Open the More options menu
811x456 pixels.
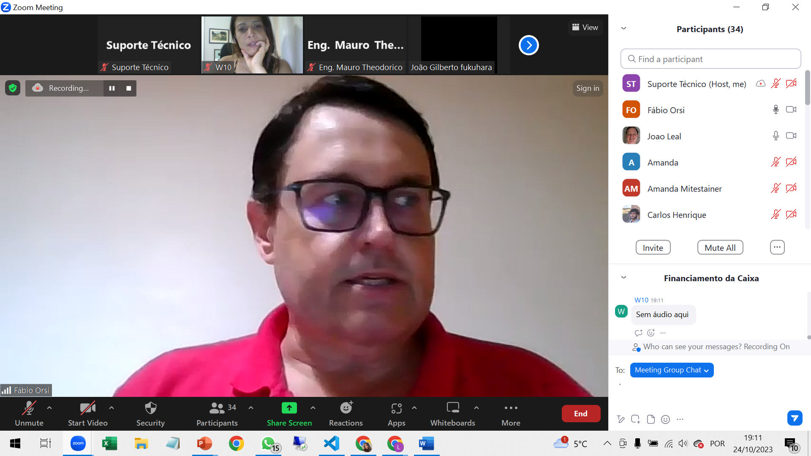coord(511,414)
